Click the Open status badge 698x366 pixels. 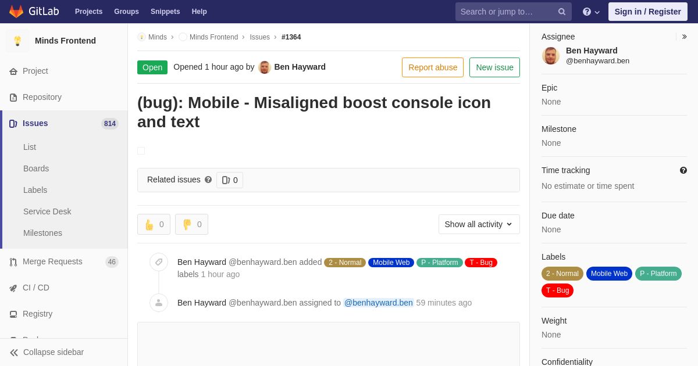click(x=152, y=67)
